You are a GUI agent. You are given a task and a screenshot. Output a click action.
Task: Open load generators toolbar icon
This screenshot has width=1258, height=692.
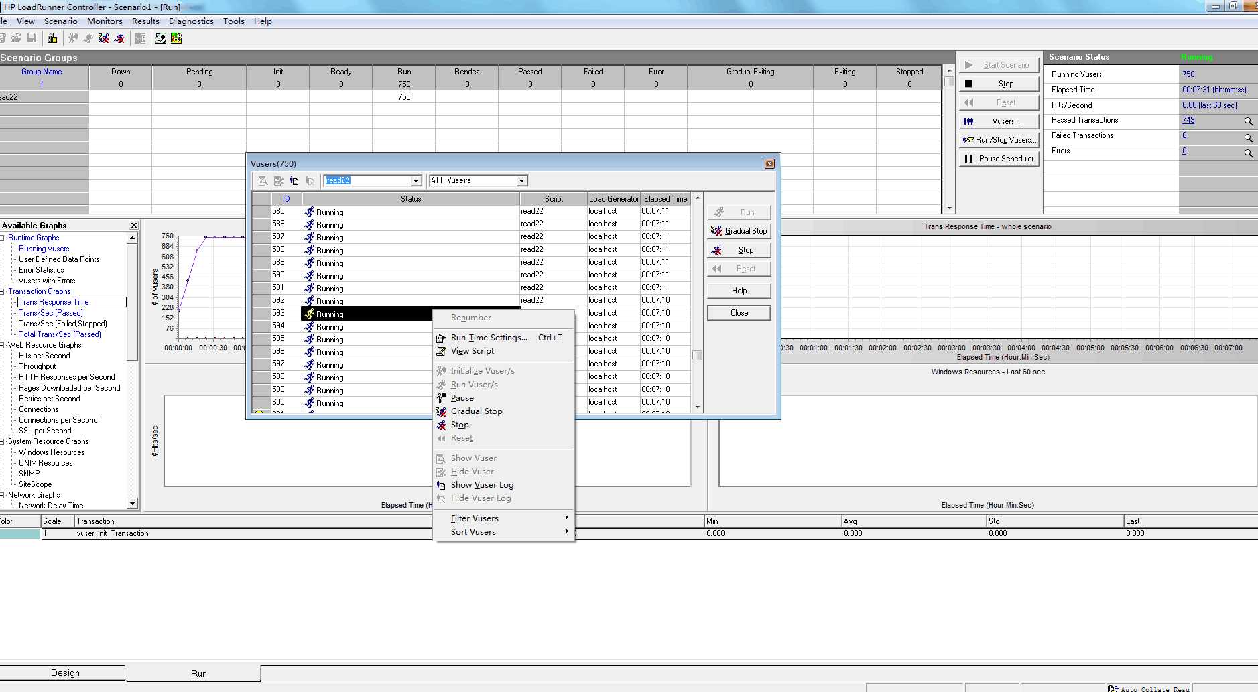click(52, 38)
